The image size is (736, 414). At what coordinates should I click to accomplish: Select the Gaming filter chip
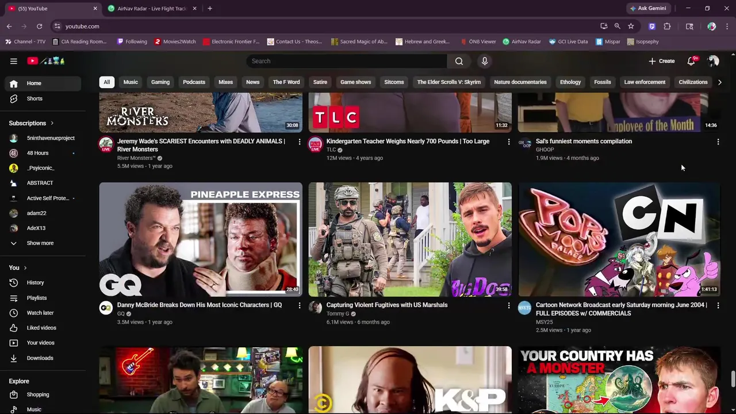(x=160, y=82)
